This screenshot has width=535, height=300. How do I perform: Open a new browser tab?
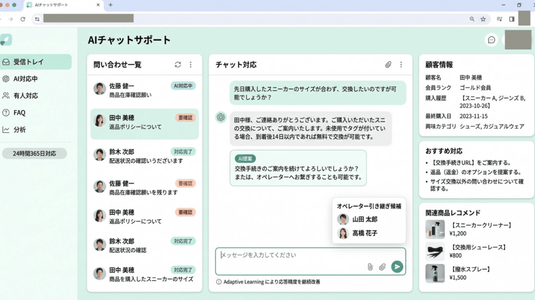[111, 5]
